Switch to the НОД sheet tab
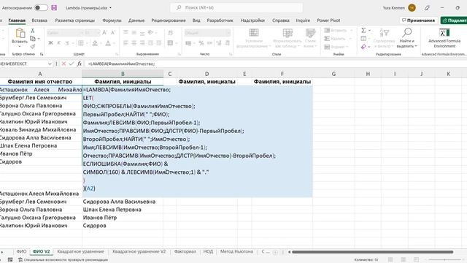 pyautogui.click(x=208, y=251)
